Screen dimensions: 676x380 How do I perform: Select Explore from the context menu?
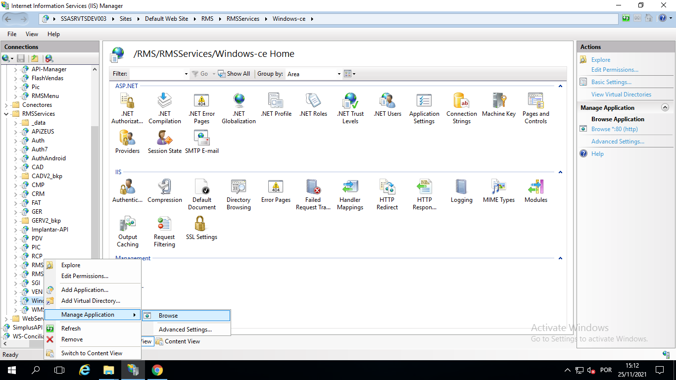pyautogui.click(x=93, y=265)
